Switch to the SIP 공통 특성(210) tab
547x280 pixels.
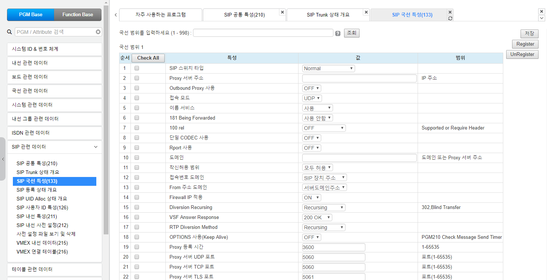click(x=244, y=15)
